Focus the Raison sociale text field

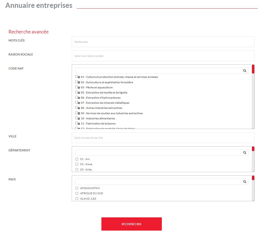coord(163,56)
